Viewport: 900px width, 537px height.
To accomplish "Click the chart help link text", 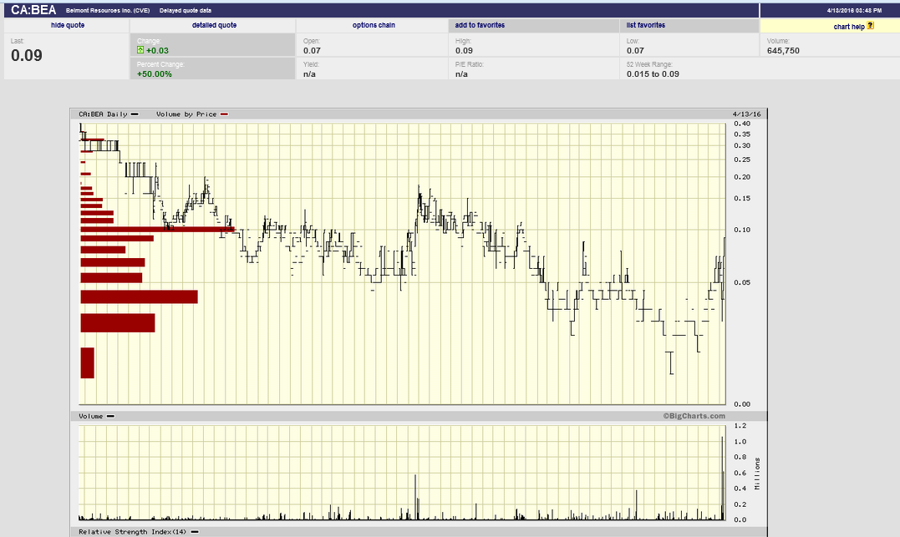I will [x=849, y=27].
